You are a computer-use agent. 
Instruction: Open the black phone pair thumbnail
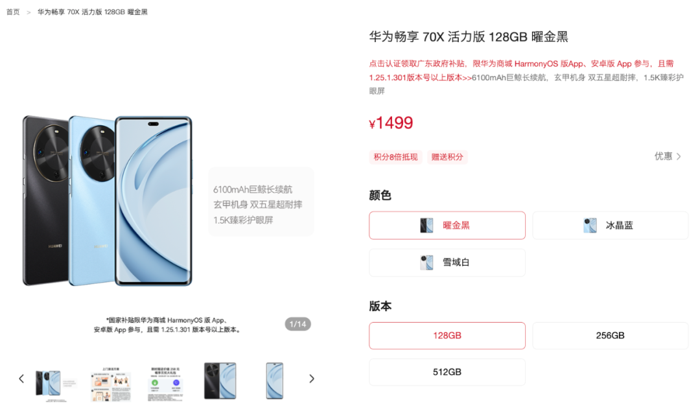[x=220, y=380]
